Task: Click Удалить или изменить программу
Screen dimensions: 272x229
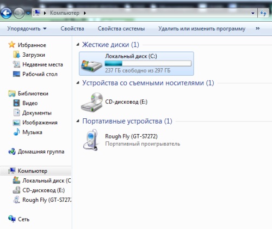Action: click(202, 29)
